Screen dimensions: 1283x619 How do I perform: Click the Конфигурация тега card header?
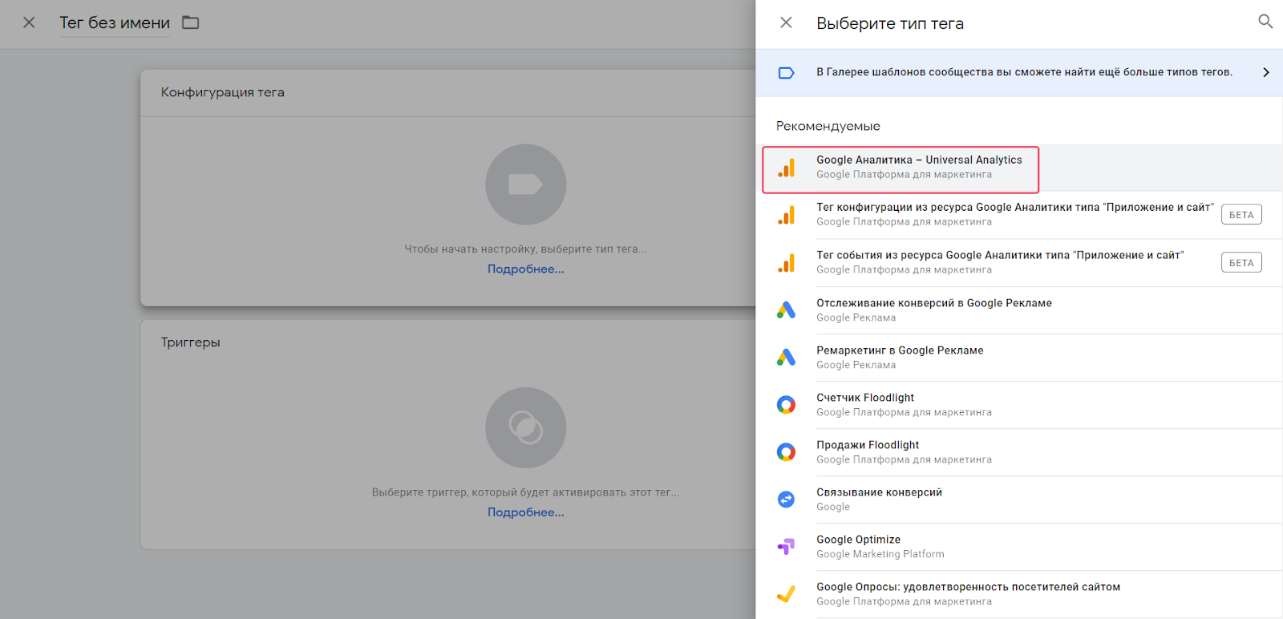tap(223, 92)
